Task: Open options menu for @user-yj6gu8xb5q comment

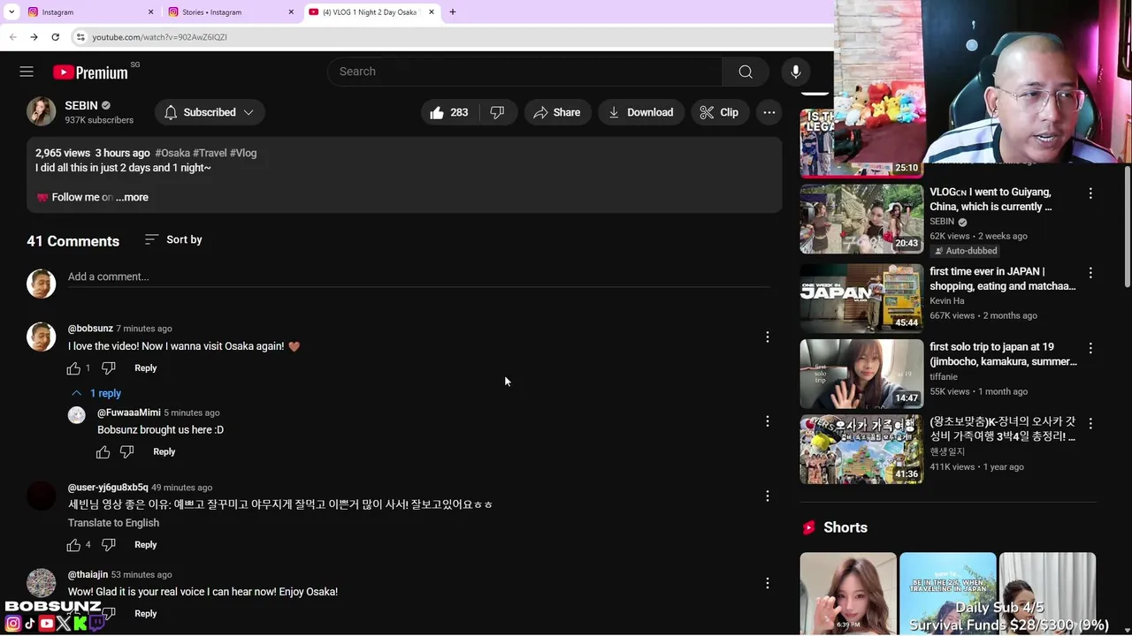Action: (x=767, y=496)
